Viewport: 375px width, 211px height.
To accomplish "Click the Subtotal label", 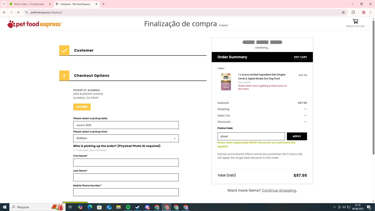I will [x=223, y=103].
